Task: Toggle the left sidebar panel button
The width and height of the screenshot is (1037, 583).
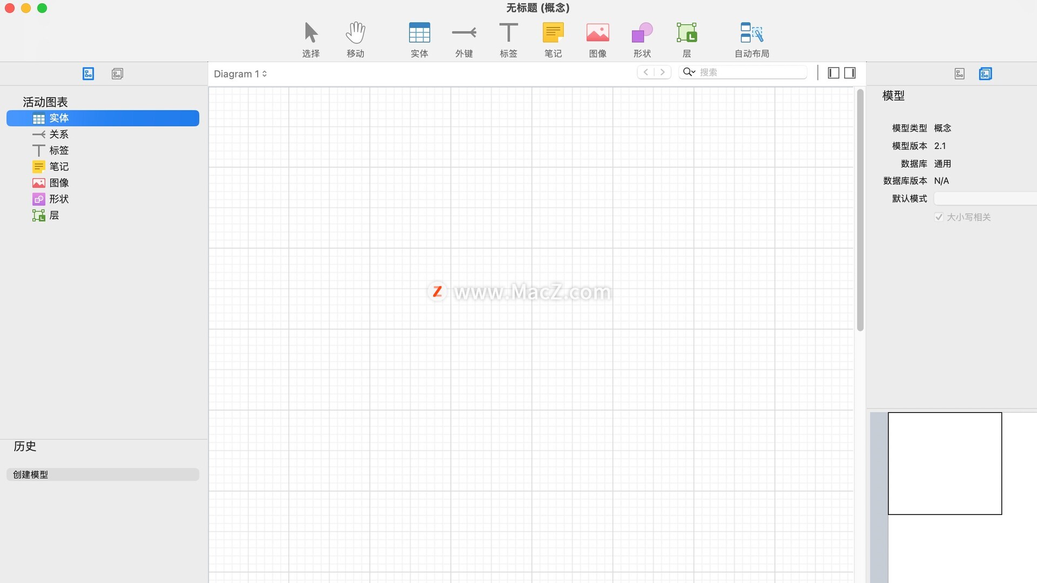Action: pyautogui.click(x=833, y=73)
